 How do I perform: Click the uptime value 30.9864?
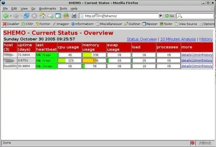pyautogui.click(x=24, y=66)
